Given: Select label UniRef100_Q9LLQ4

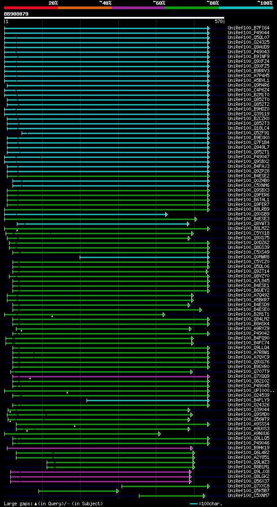Looking at the screenshot, I should pyautogui.click(x=248, y=347).
